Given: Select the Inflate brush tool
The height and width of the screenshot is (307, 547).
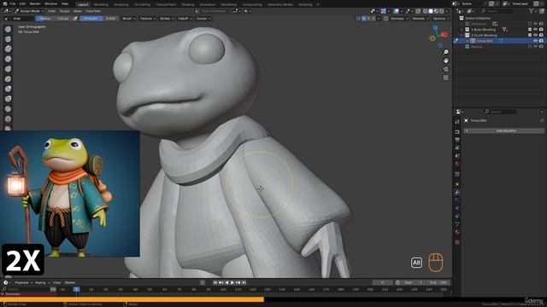Looking at the screenshot, I should point(8,89).
